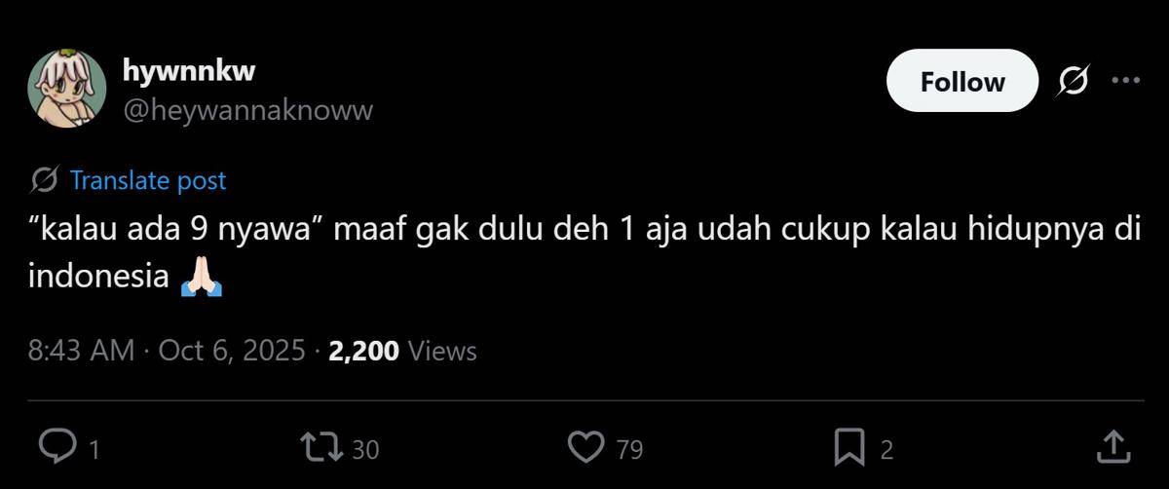Open the @heywannaknoww handle link

coord(247,109)
